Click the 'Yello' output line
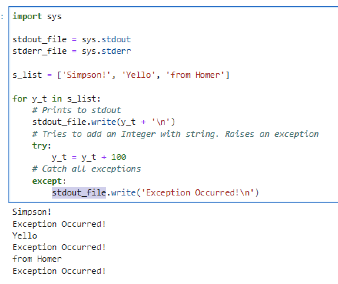Viewport: 338px width, 284px height. 25,236
